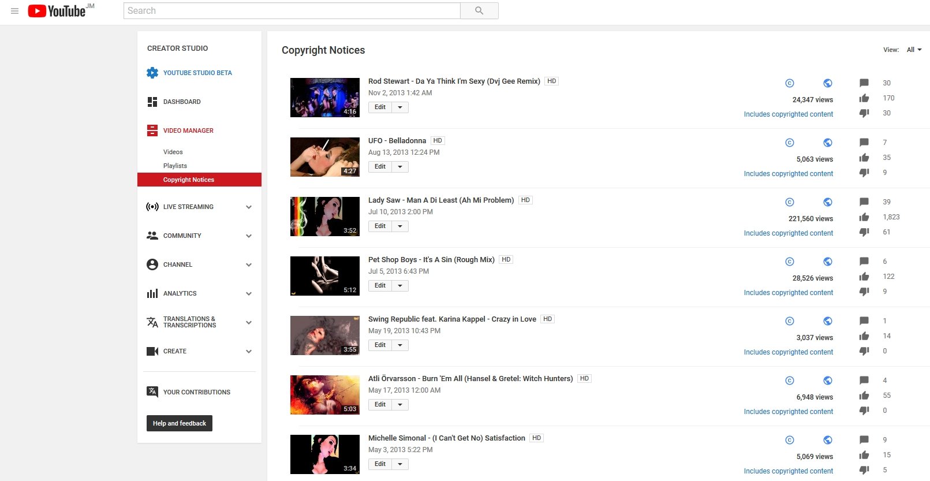Click the Create camera icon
This screenshot has height=481, width=930.
pos(152,351)
